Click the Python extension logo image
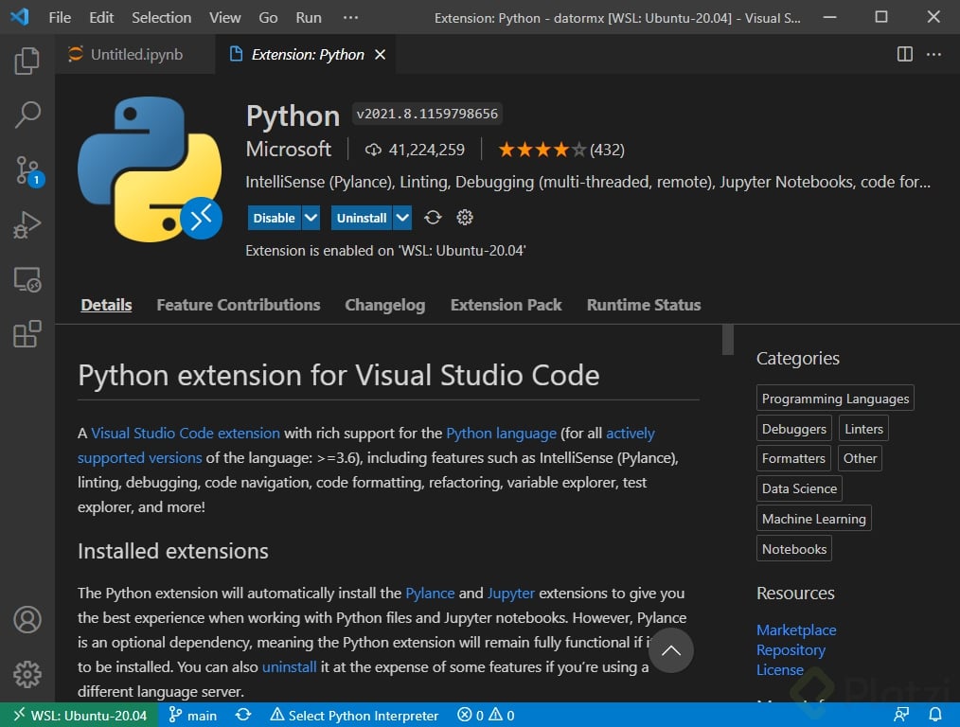The width and height of the screenshot is (960, 727). tap(150, 168)
